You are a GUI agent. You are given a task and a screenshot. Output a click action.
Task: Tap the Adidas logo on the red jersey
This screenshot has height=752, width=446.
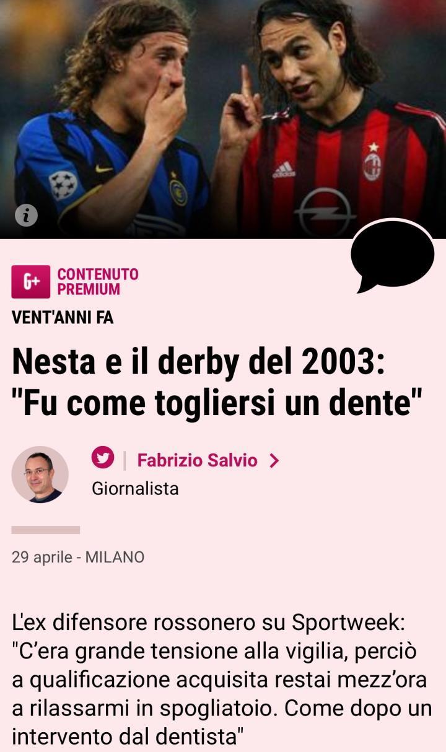pos(284,170)
